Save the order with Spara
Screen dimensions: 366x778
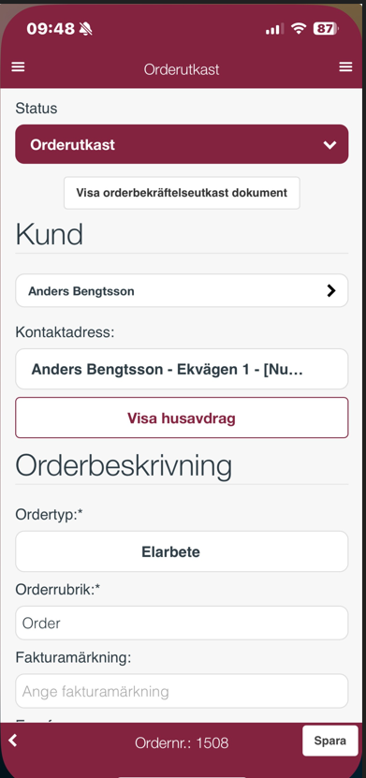[x=329, y=741]
